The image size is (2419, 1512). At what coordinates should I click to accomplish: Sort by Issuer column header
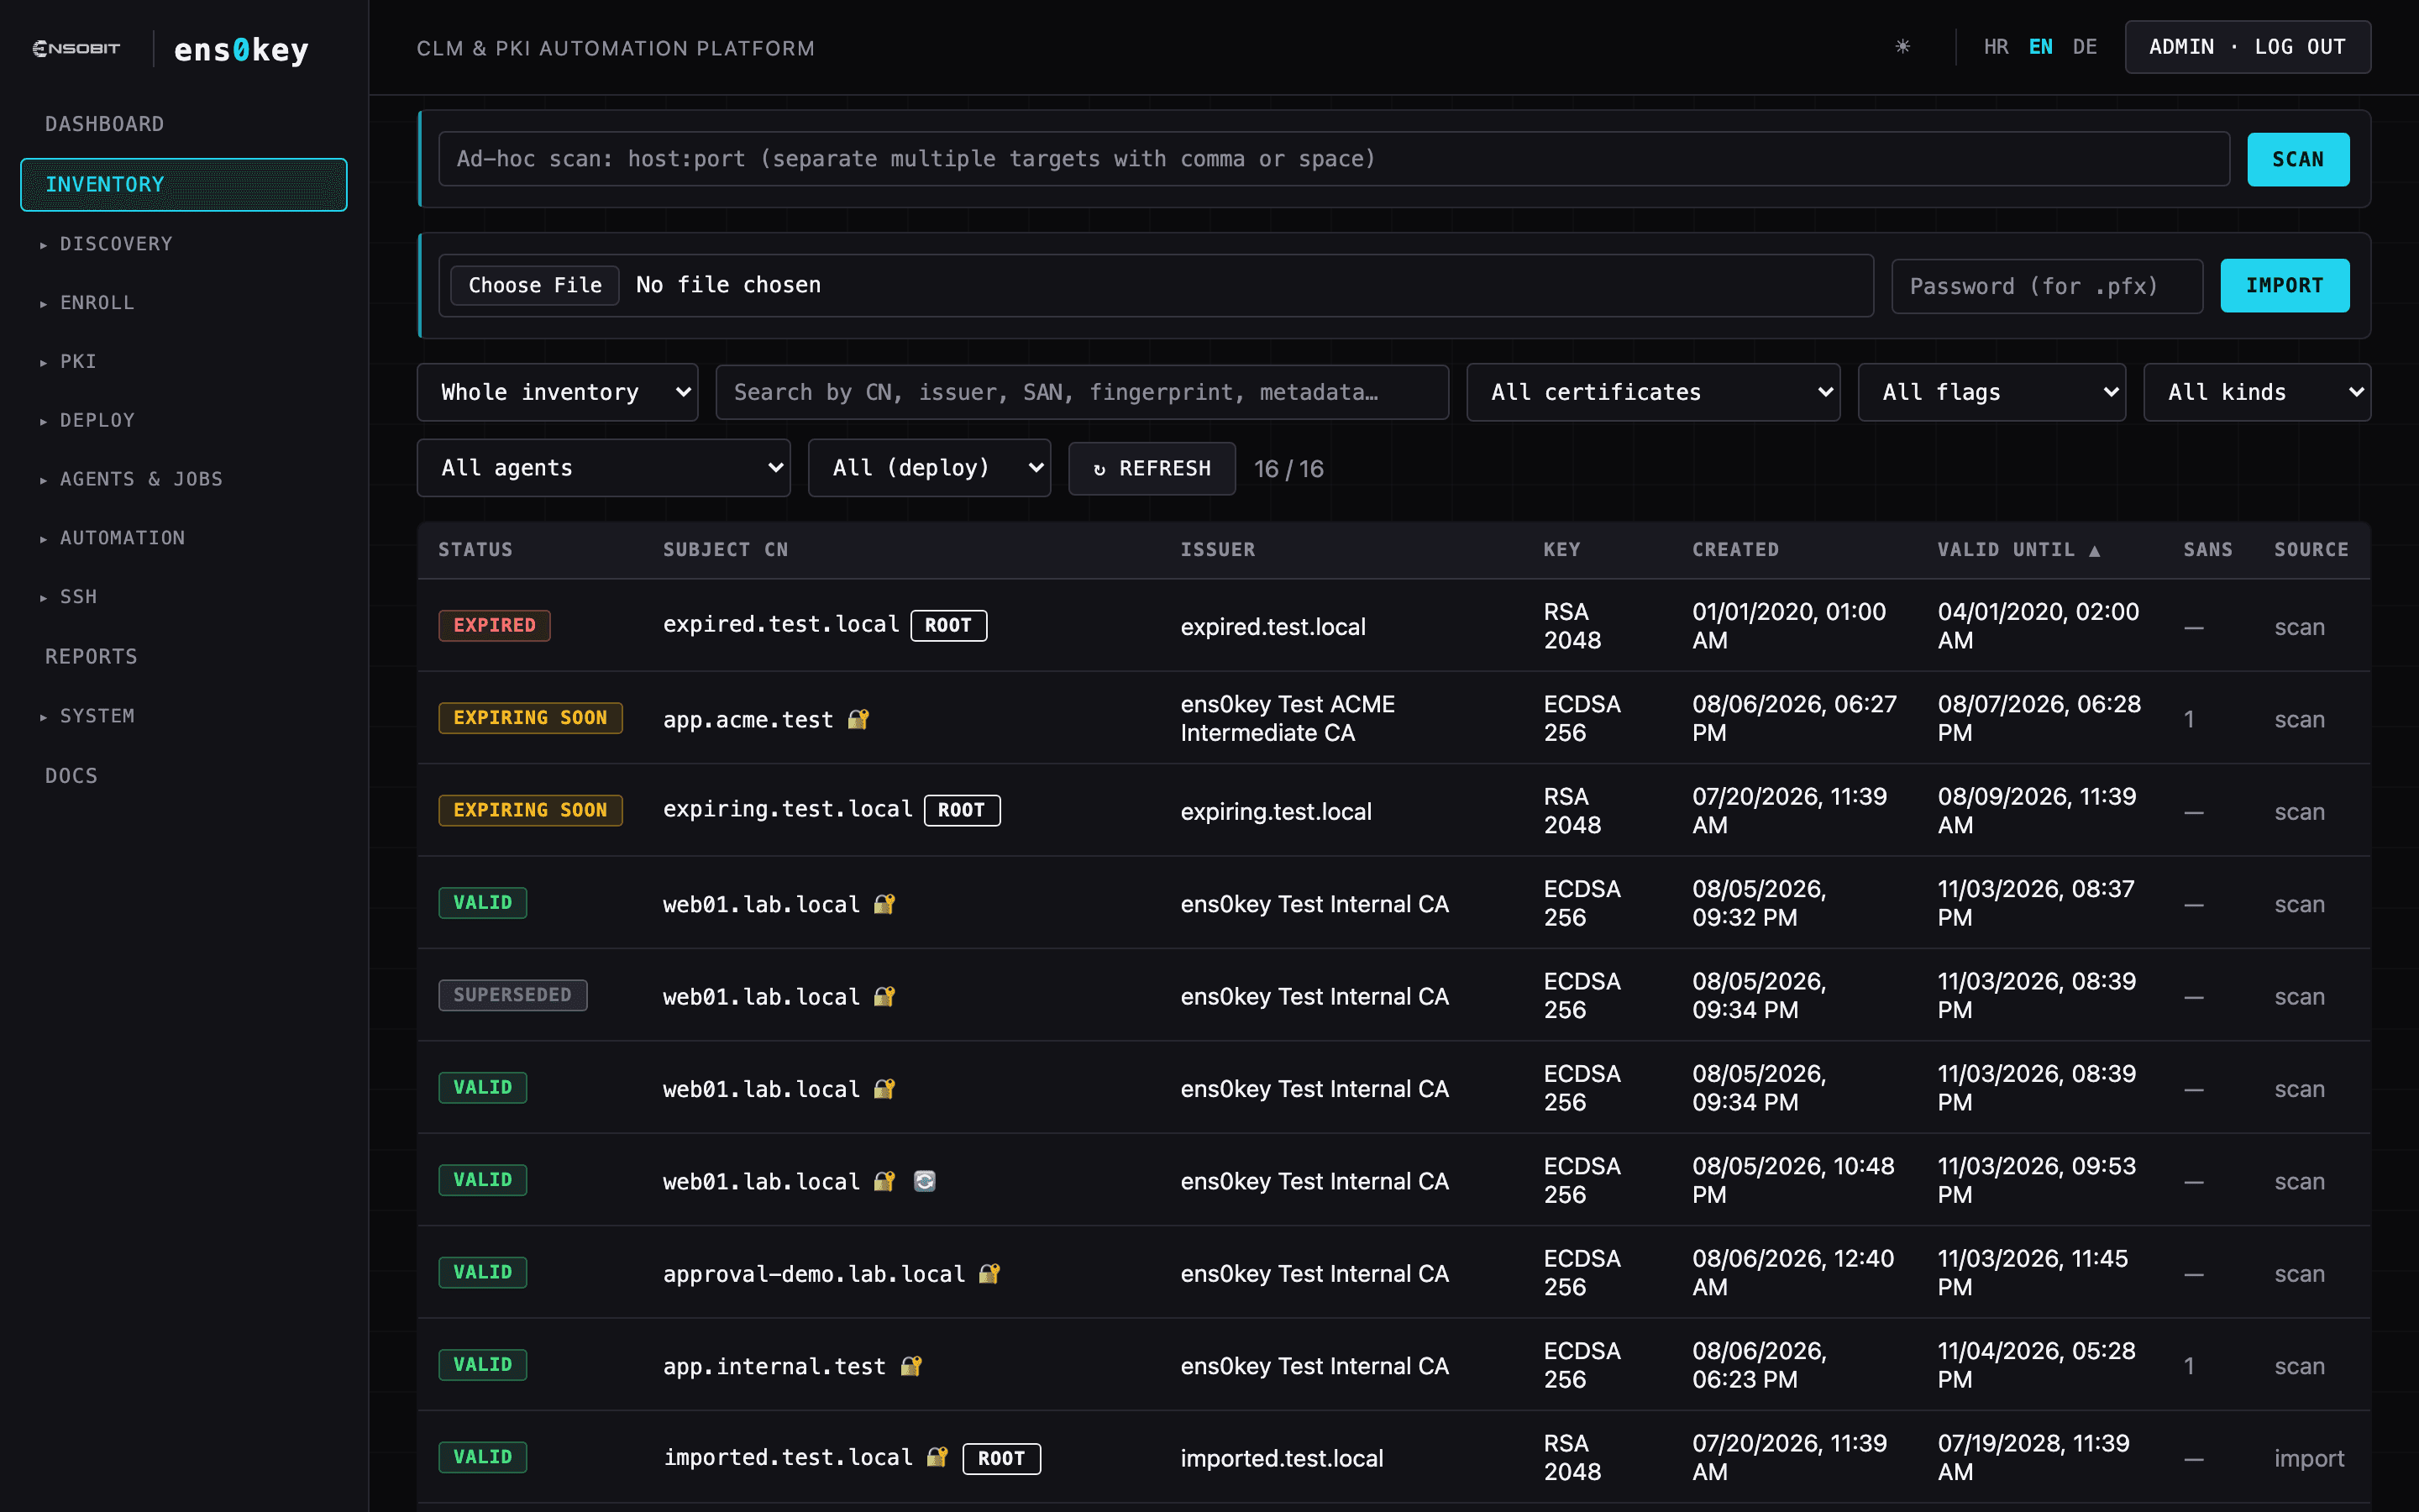[1218, 550]
